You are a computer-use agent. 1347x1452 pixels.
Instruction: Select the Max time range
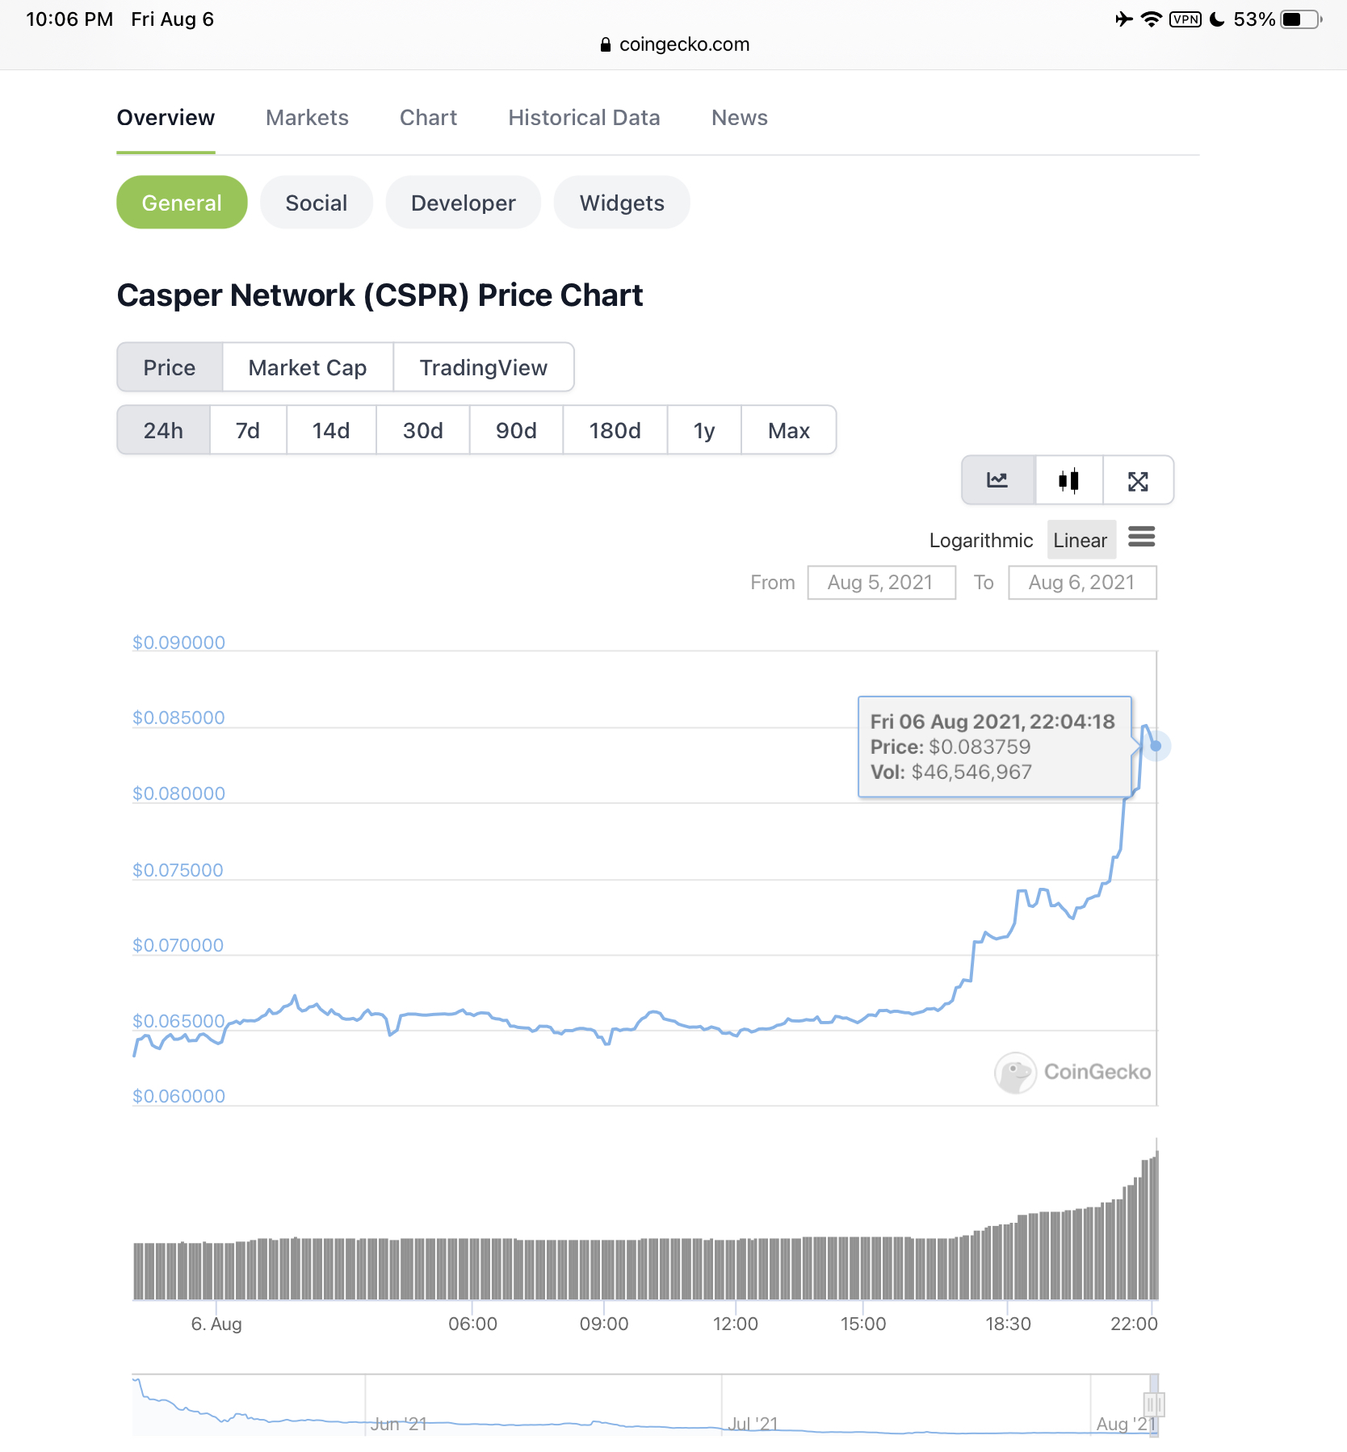coord(788,430)
